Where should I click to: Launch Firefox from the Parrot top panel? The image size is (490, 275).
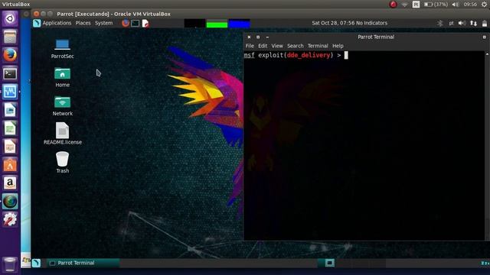[x=126, y=23]
